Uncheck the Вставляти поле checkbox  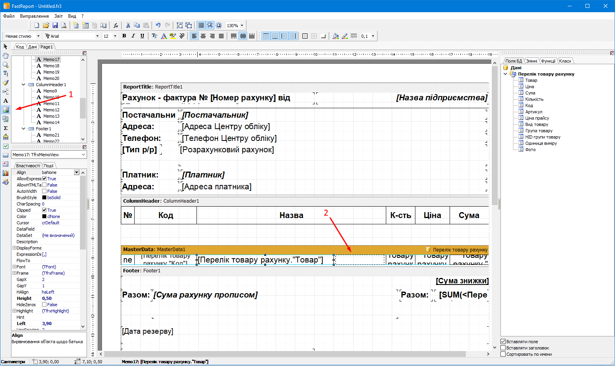coord(503,342)
